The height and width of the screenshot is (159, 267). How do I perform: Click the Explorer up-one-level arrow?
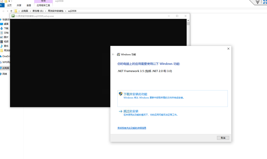(12, 11)
